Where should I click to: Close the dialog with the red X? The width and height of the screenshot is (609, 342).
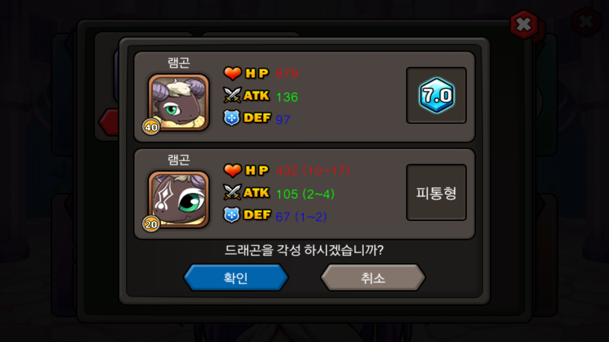524,24
